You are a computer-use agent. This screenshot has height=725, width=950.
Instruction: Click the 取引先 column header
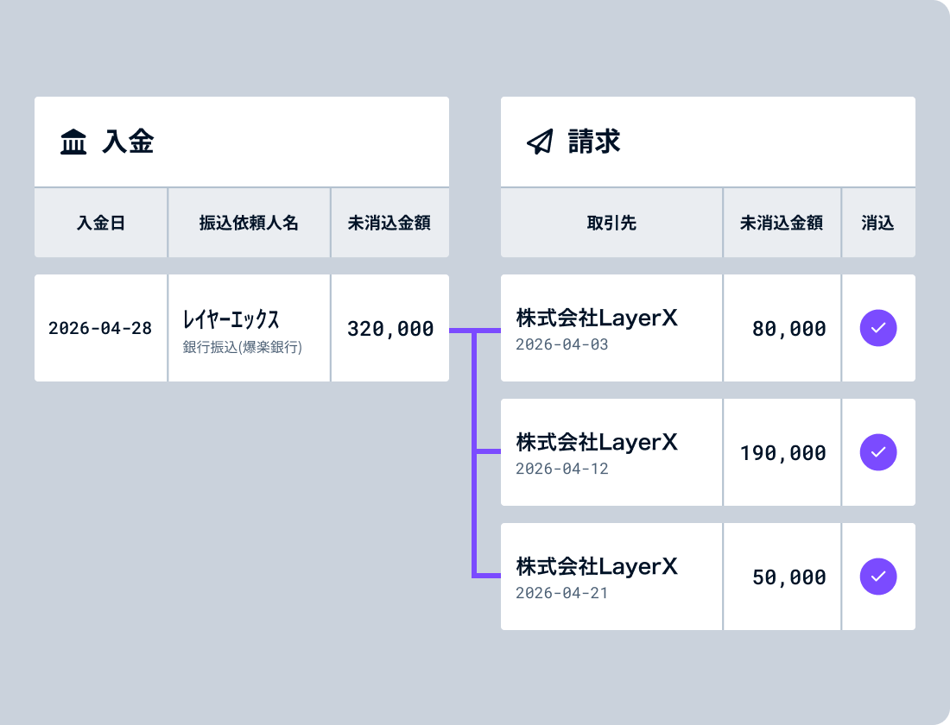611,223
